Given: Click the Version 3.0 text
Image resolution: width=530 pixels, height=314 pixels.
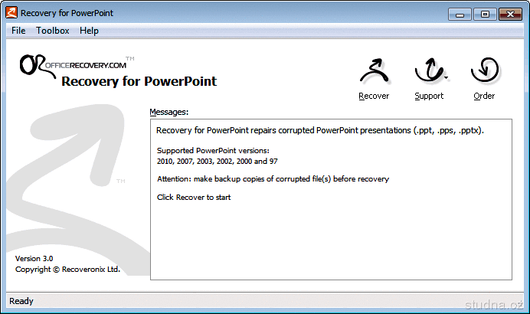Looking at the screenshot, I should (x=34, y=259).
